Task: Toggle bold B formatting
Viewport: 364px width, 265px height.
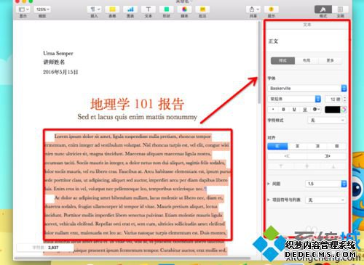Action: [283, 110]
